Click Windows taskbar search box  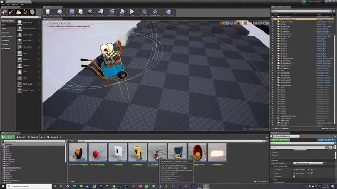tap(29, 186)
